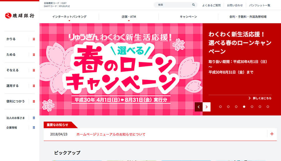Select the first carousel indicator dot
Image resolution: width=281 pixels, height=161 pixels.
click(x=220, y=107)
